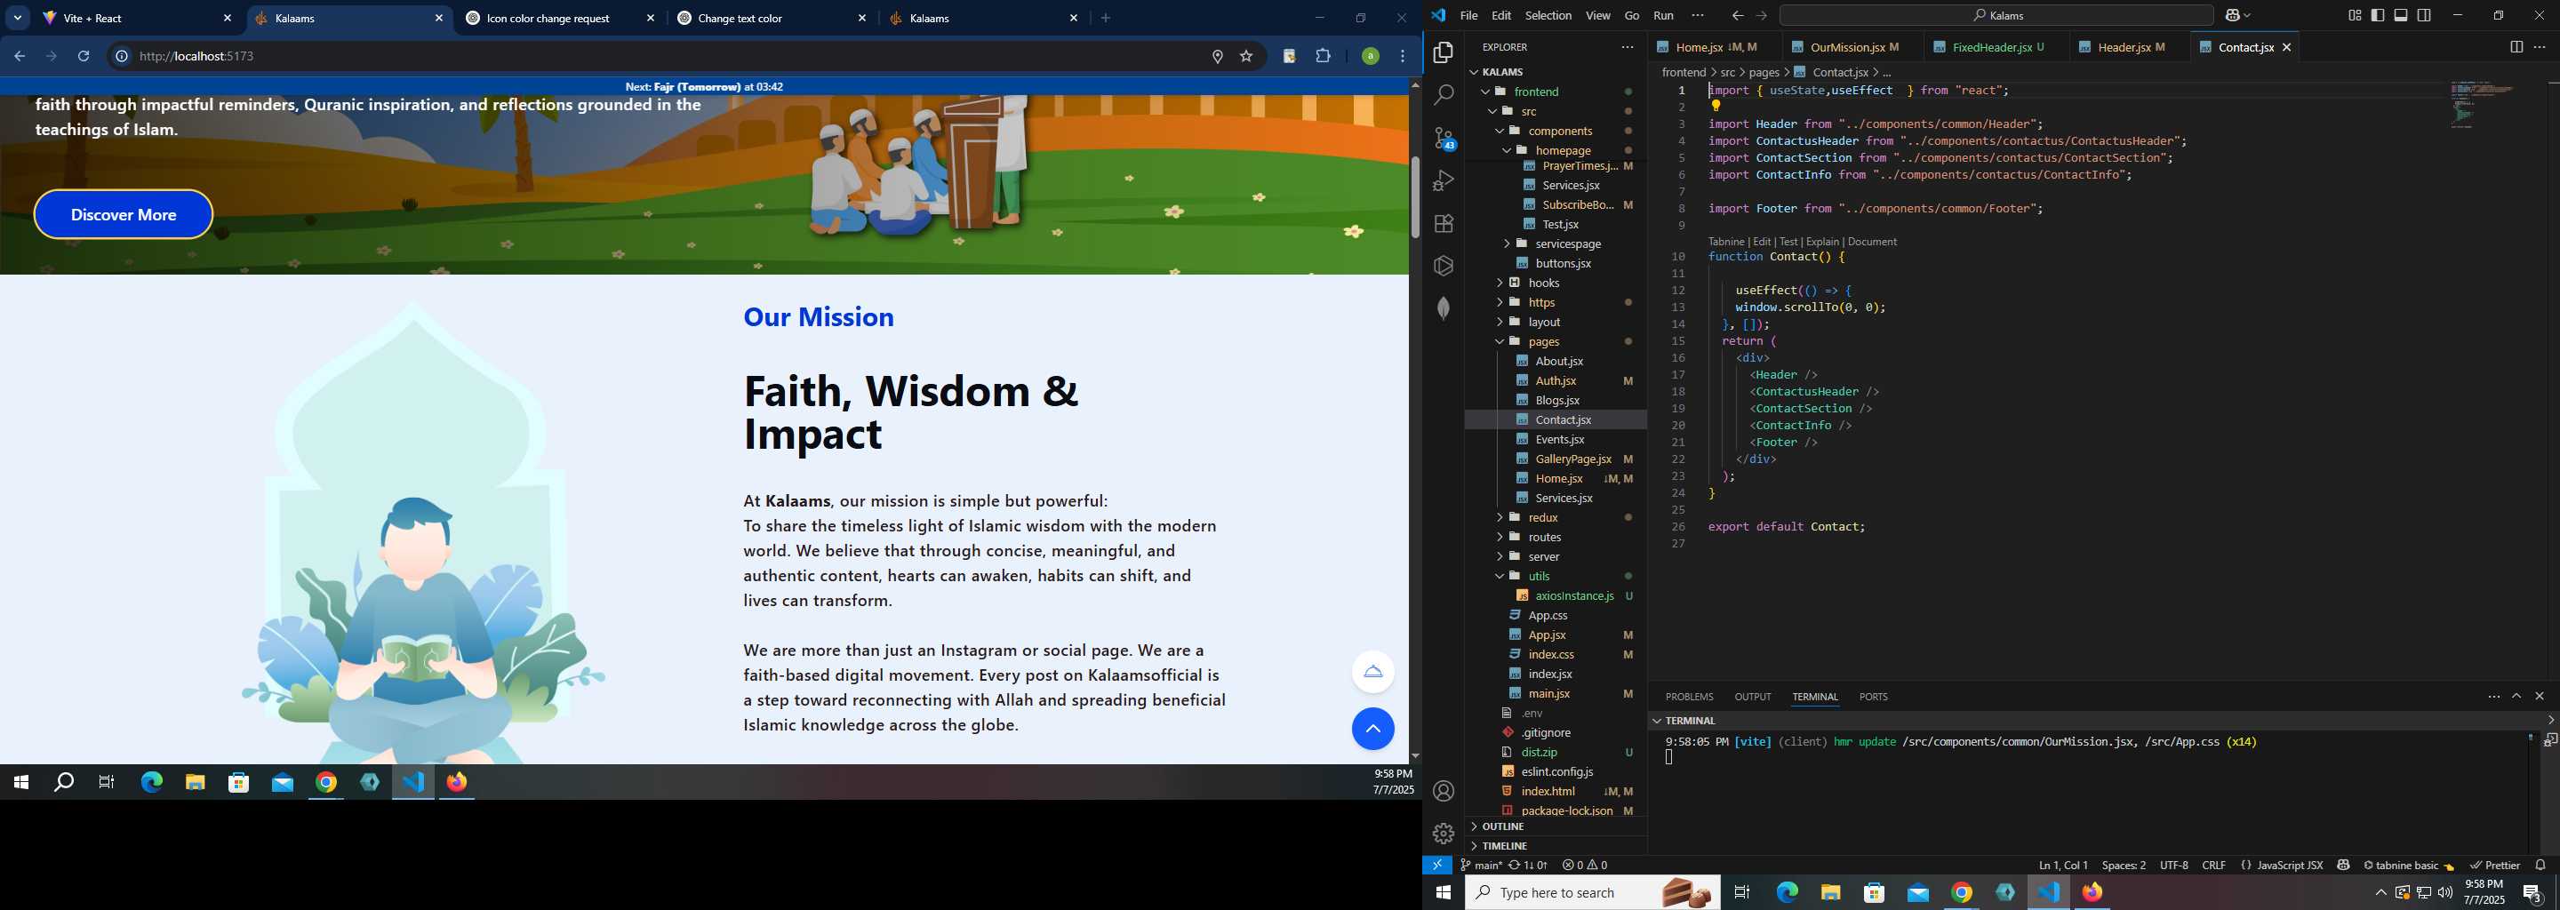Toggle the Primary Side Bar

[2377, 15]
